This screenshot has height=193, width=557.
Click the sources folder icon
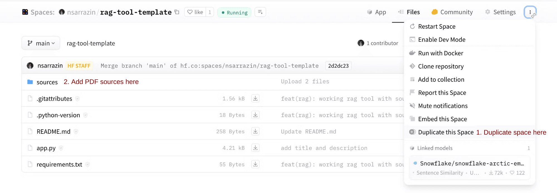tap(30, 82)
